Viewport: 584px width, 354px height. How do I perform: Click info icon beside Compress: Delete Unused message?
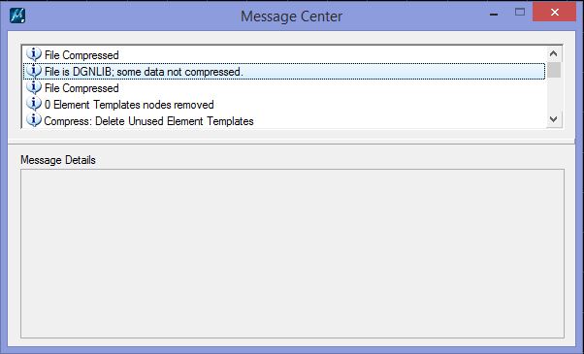34,120
